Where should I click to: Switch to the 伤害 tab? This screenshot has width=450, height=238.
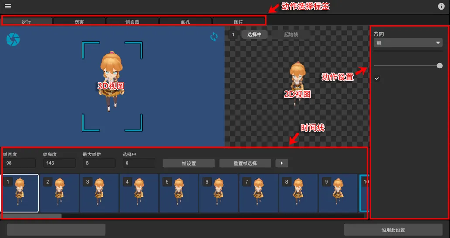pyautogui.click(x=79, y=21)
